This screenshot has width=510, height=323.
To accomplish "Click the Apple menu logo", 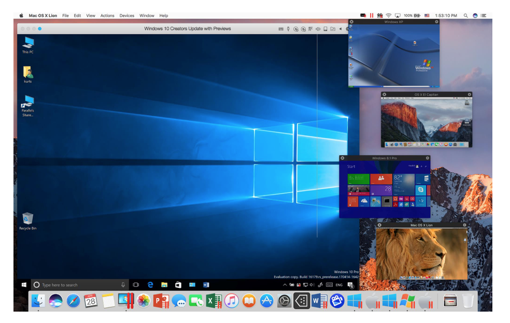I will point(21,16).
